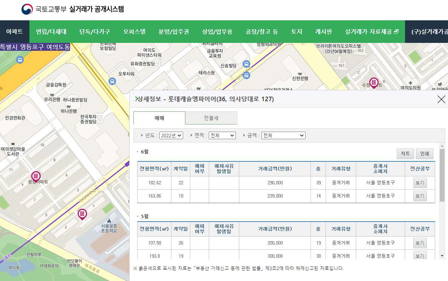This screenshot has height=281, width=448.
Task: Click the detail panel scroll down arrow
Action: [x=442, y=256]
